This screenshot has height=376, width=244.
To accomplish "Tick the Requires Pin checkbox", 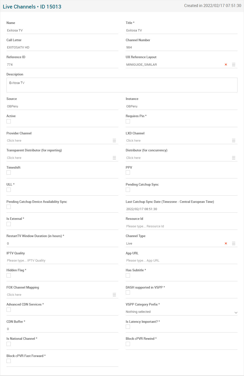I will (128, 121).
